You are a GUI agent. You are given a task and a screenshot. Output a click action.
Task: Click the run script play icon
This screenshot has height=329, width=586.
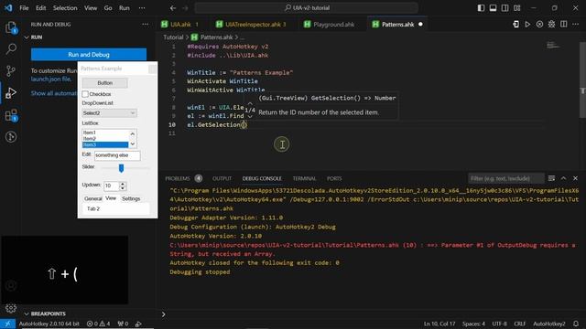click(x=527, y=25)
